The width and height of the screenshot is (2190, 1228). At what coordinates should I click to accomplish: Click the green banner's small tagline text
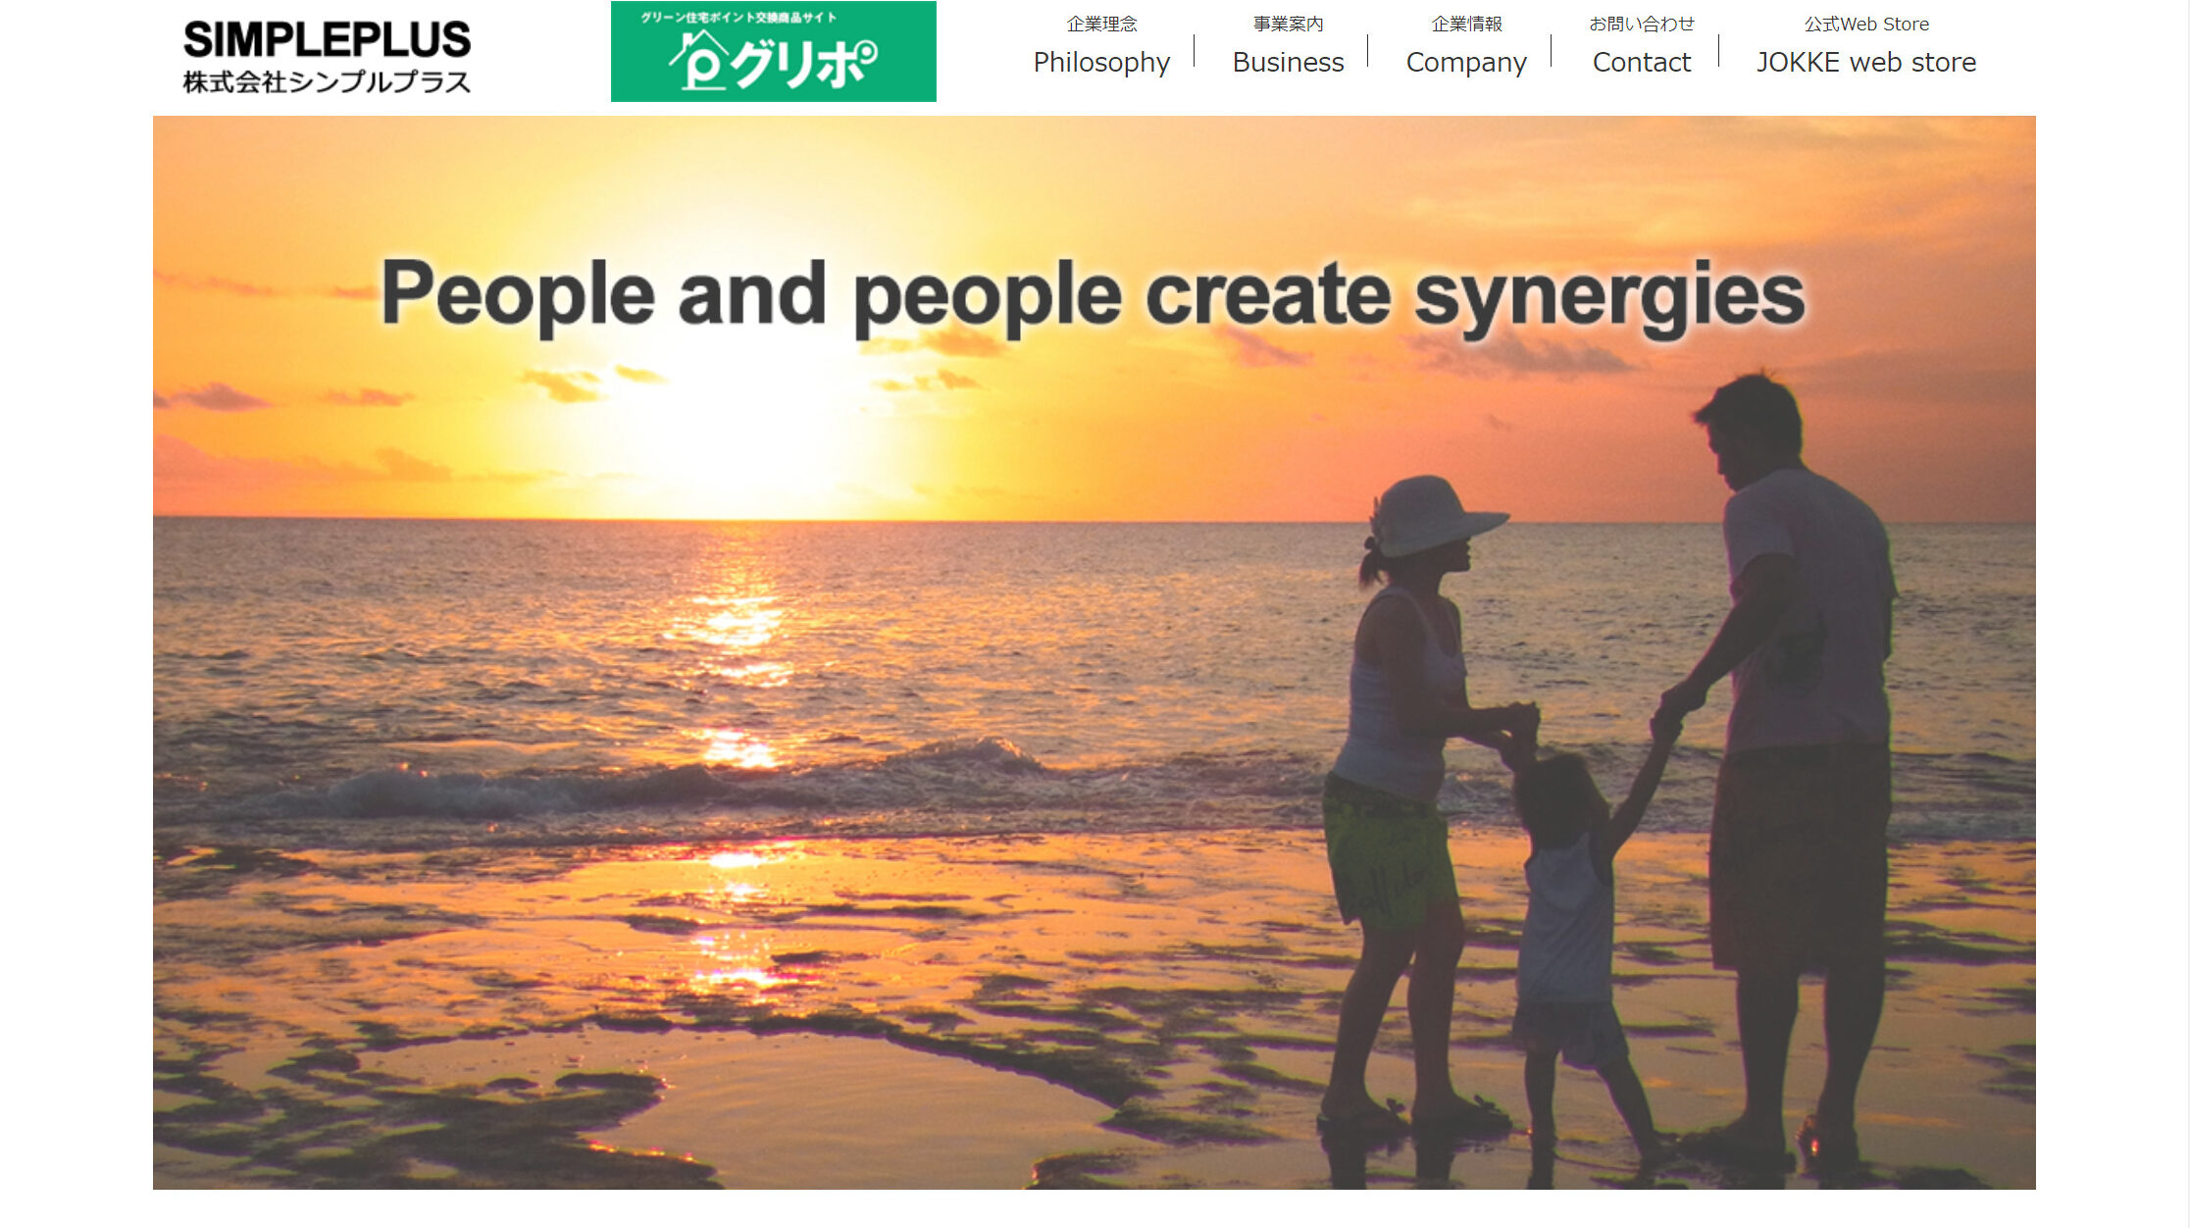click(738, 18)
